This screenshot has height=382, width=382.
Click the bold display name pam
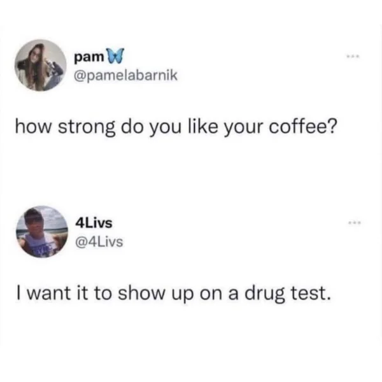click(x=89, y=58)
